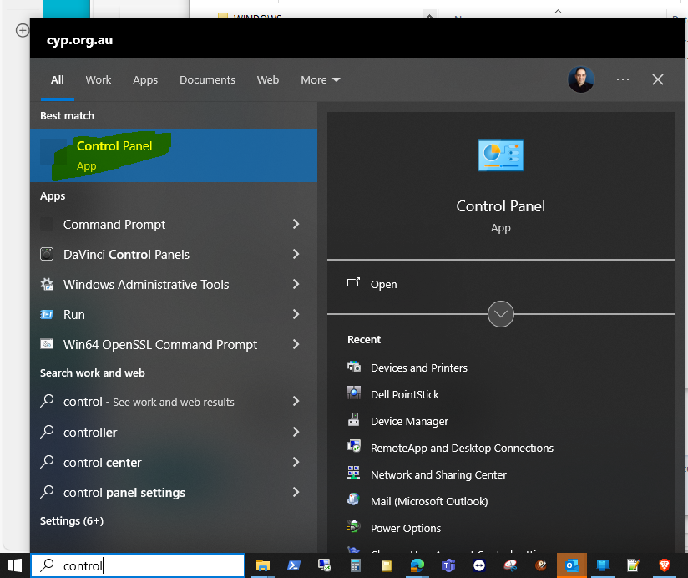Click the Run app icon
This screenshot has height=578, width=688.
point(47,314)
